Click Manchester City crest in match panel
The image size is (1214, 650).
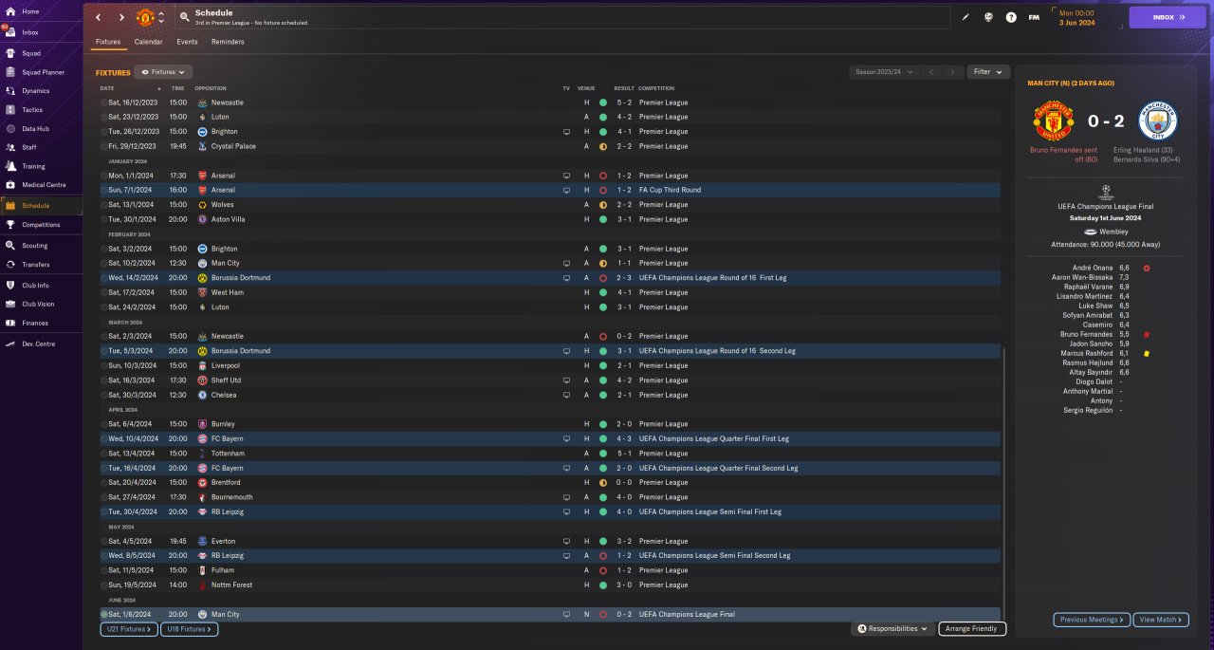click(1157, 121)
